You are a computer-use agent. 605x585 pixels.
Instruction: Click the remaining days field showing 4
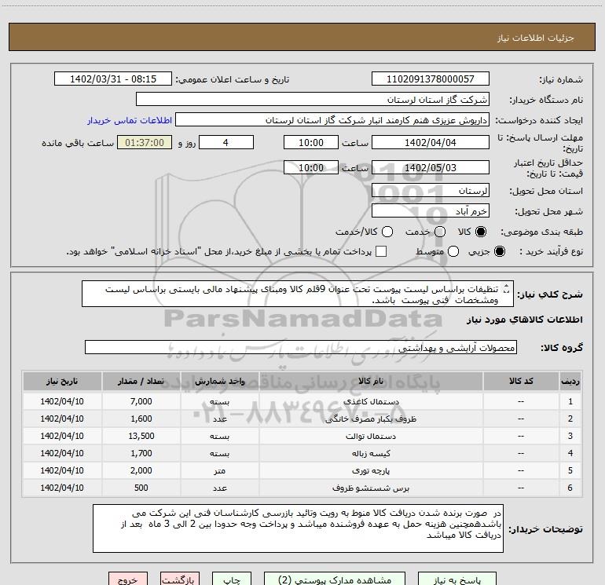(226, 142)
